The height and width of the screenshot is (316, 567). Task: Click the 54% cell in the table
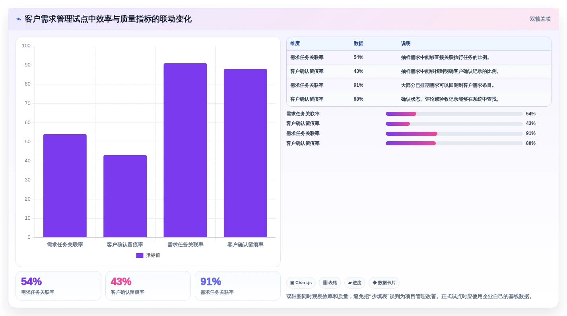click(x=358, y=57)
